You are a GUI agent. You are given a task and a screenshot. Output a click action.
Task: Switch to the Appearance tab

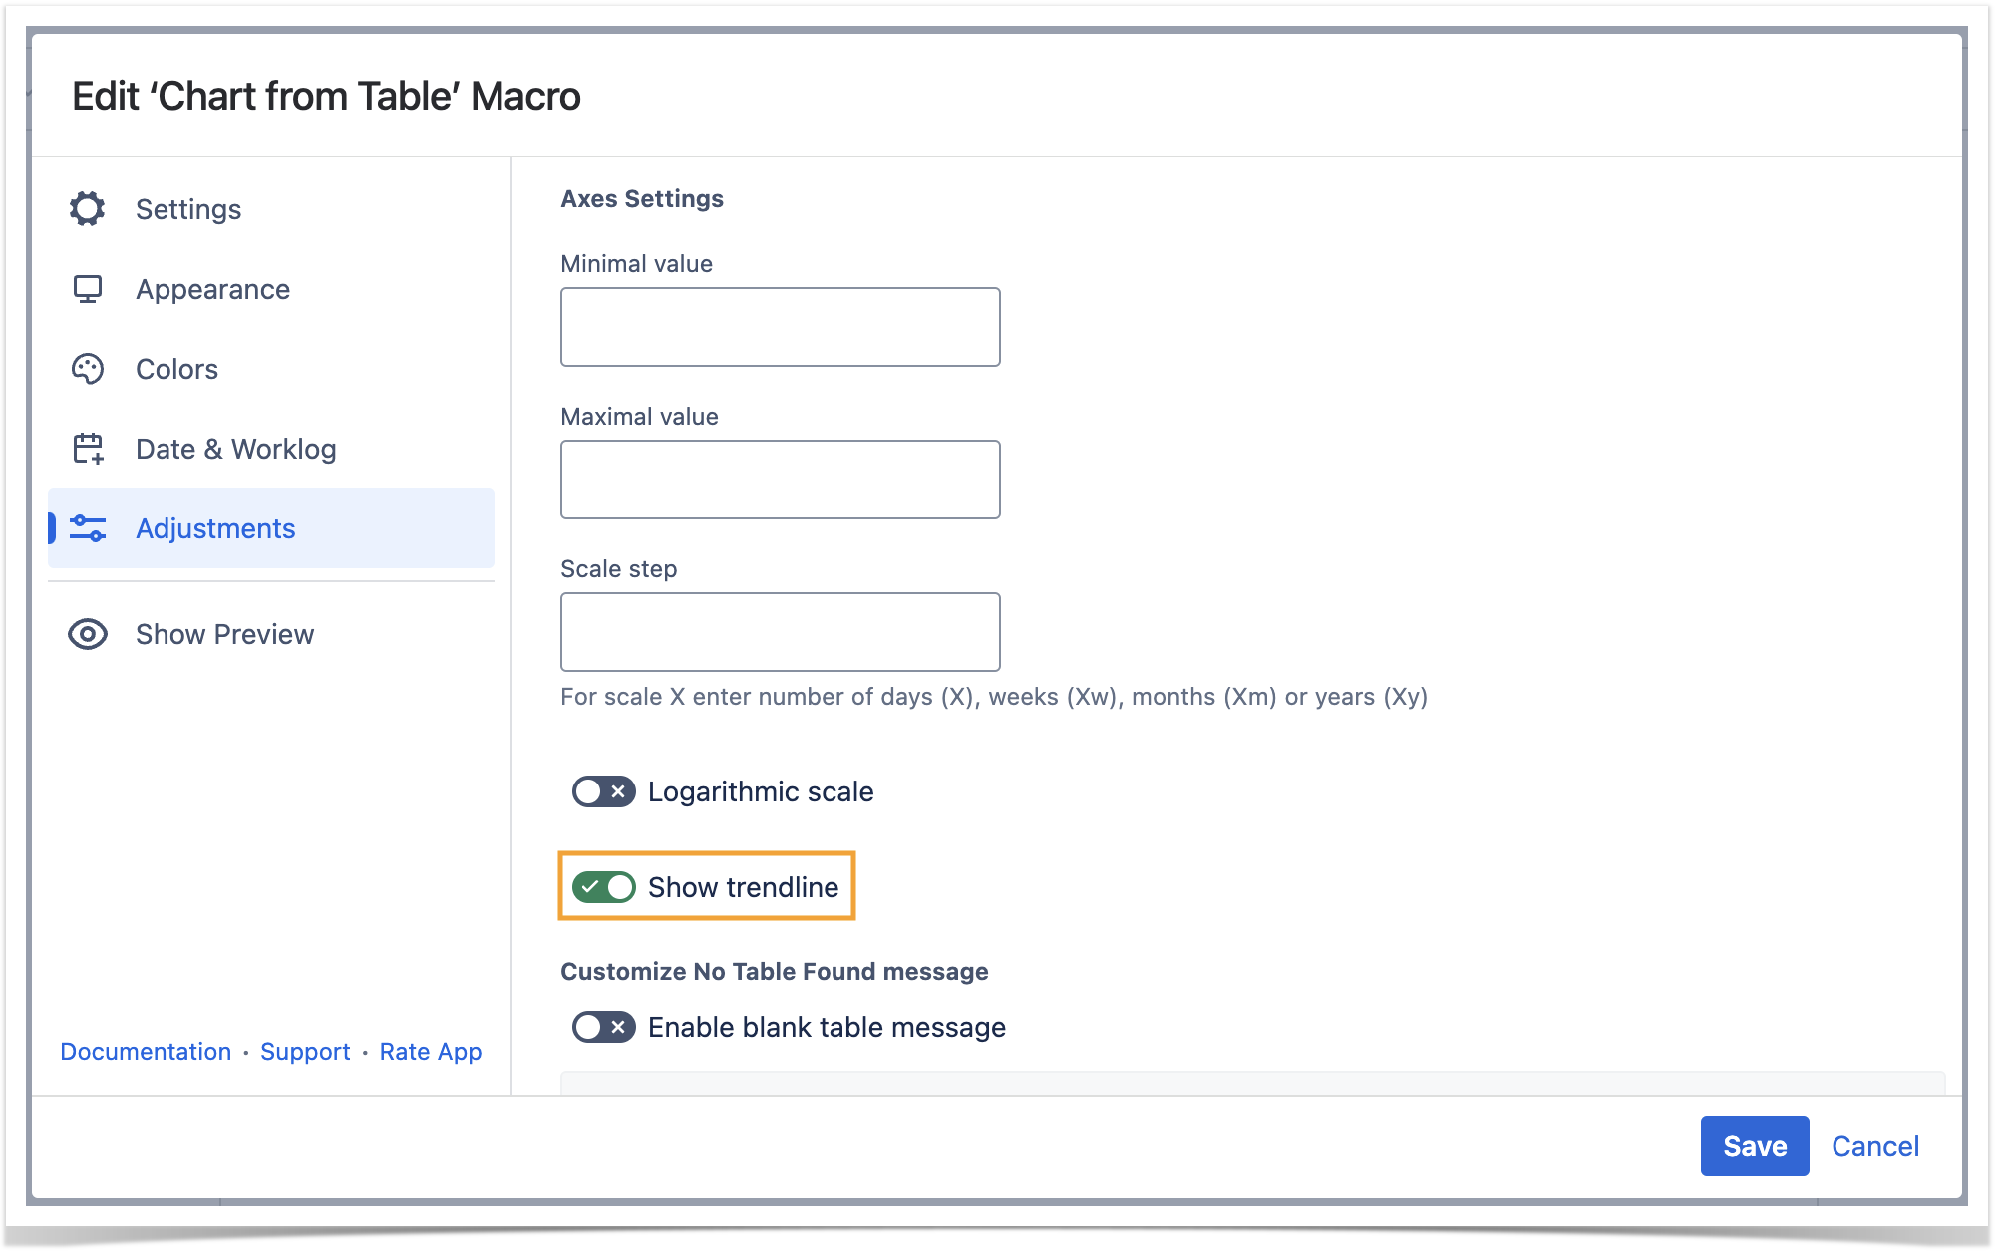tap(212, 289)
